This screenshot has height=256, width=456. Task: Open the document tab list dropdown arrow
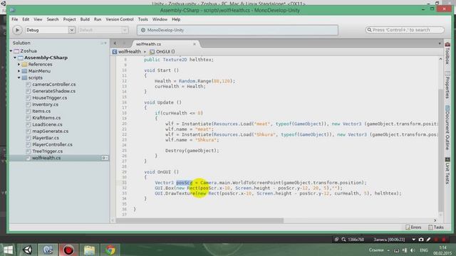click(440, 43)
